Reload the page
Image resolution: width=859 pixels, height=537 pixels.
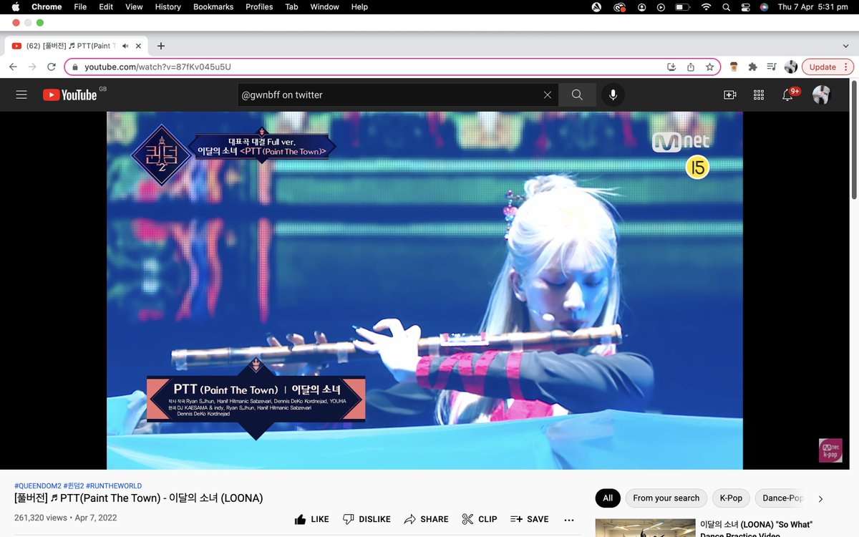point(52,67)
